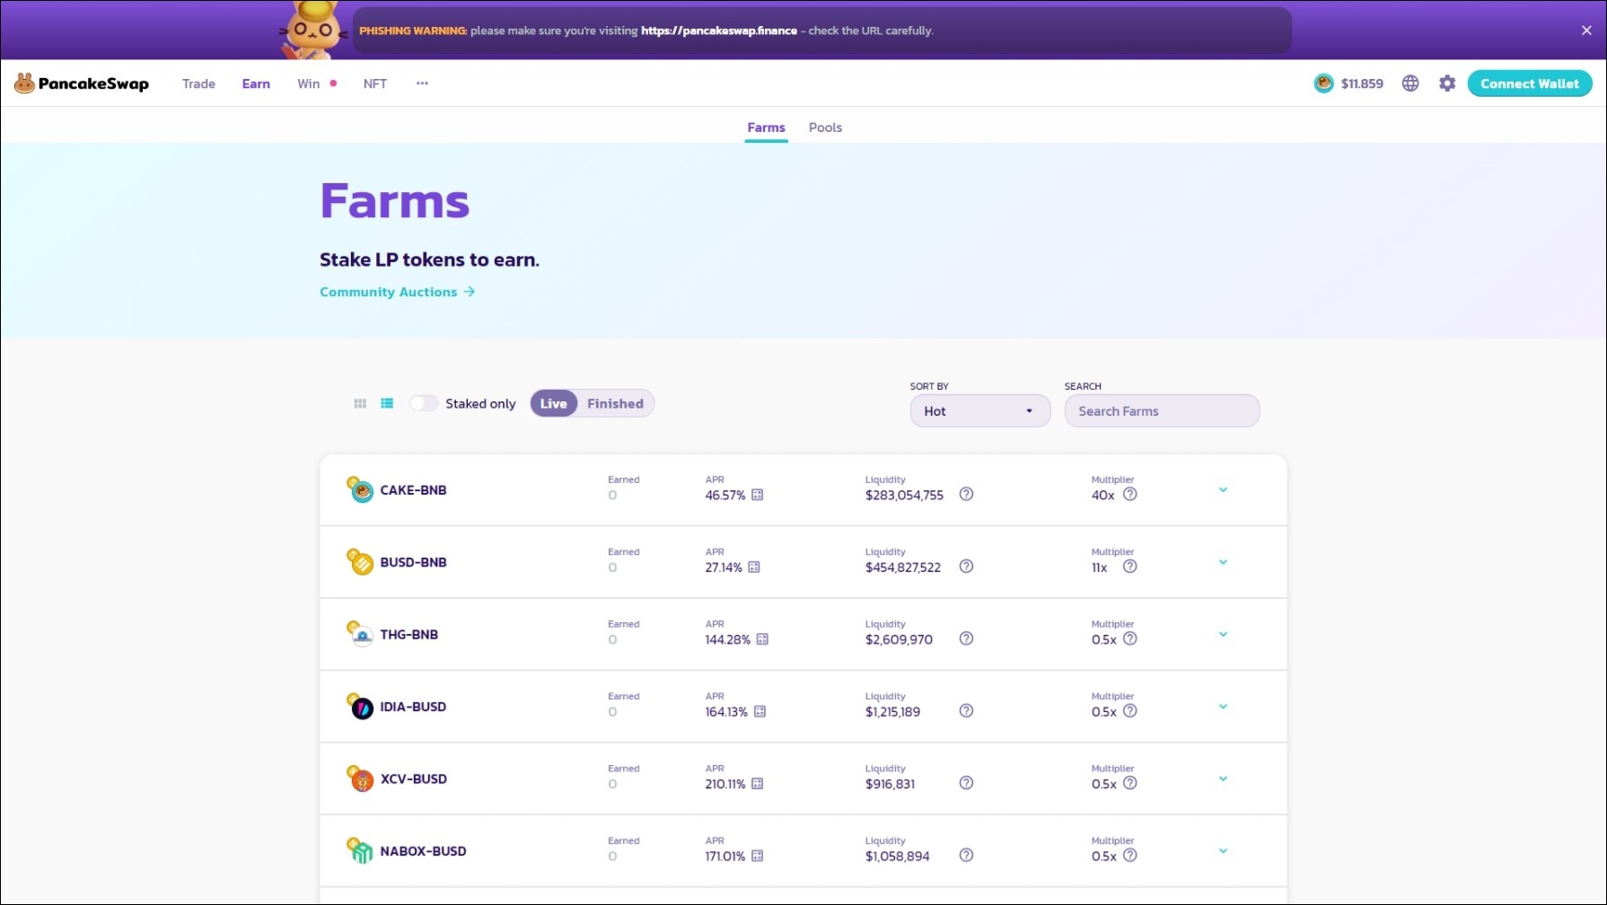Open the NFT menu
The height and width of the screenshot is (905, 1607).
(x=375, y=83)
